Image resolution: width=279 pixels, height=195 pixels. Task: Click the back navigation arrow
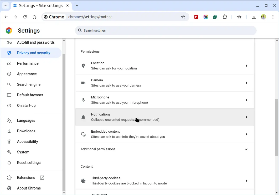6,17
